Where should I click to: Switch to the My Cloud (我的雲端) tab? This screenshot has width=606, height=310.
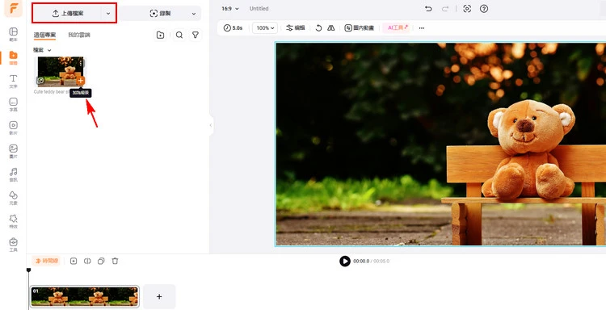point(79,36)
